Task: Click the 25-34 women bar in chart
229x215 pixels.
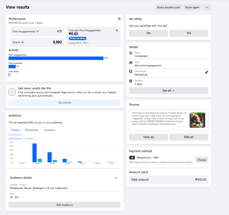Action: coord(50,157)
